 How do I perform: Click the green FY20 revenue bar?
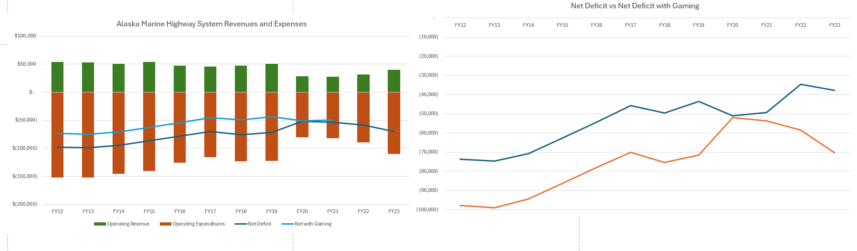click(302, 84)
